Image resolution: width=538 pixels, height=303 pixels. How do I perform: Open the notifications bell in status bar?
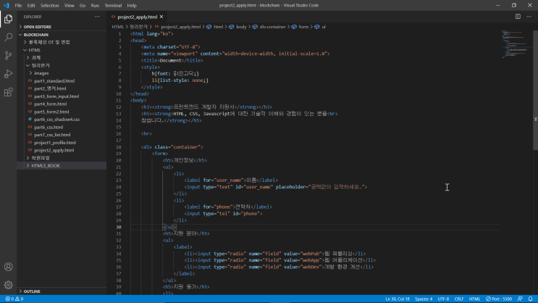tap(530, 299)
